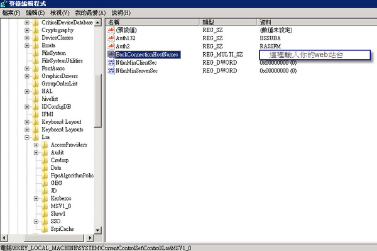Click the JD folder icon
The height and width of the screenshot is (251, 377).
45,191
